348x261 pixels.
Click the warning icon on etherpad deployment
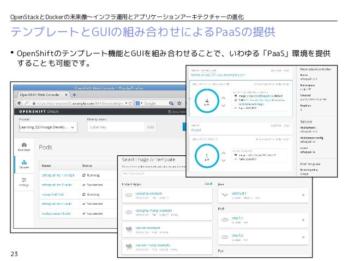point(227,84)
